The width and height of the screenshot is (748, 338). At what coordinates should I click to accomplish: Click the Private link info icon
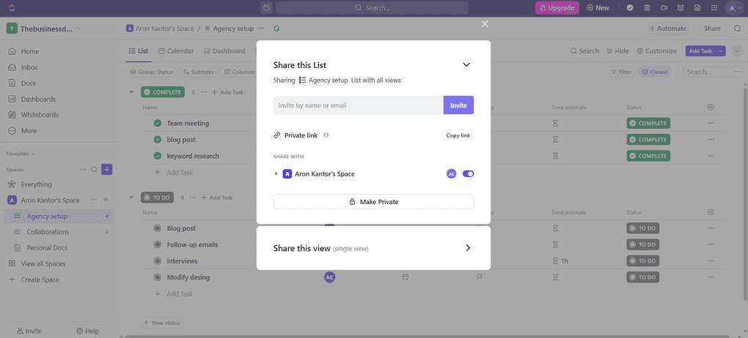click(x=326, y=135)
